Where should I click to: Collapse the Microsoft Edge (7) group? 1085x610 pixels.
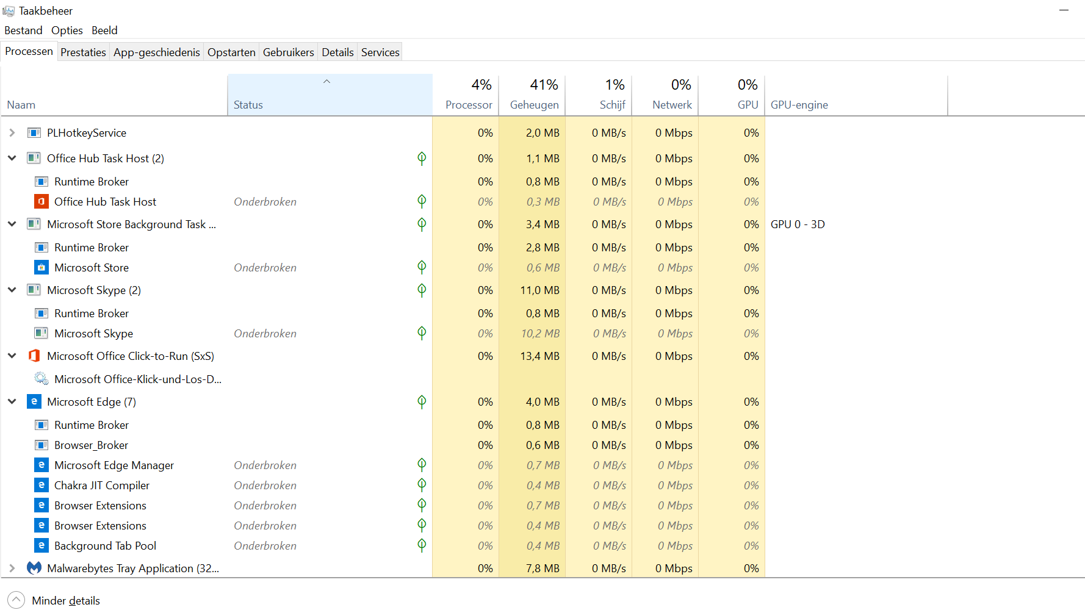tap(12, 401)
